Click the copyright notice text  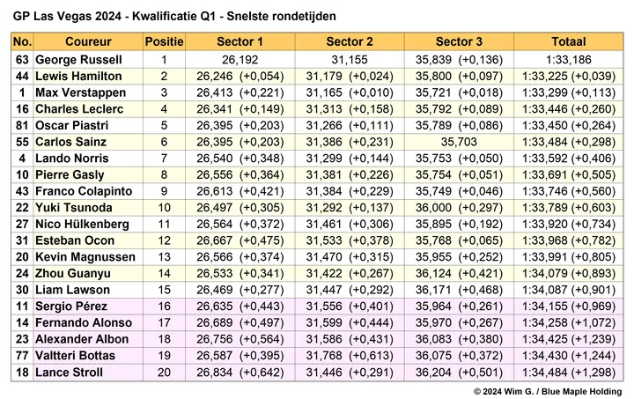548,391
